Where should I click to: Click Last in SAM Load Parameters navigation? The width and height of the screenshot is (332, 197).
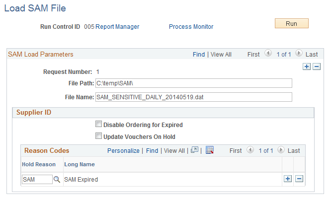click(x=312, y=54)
